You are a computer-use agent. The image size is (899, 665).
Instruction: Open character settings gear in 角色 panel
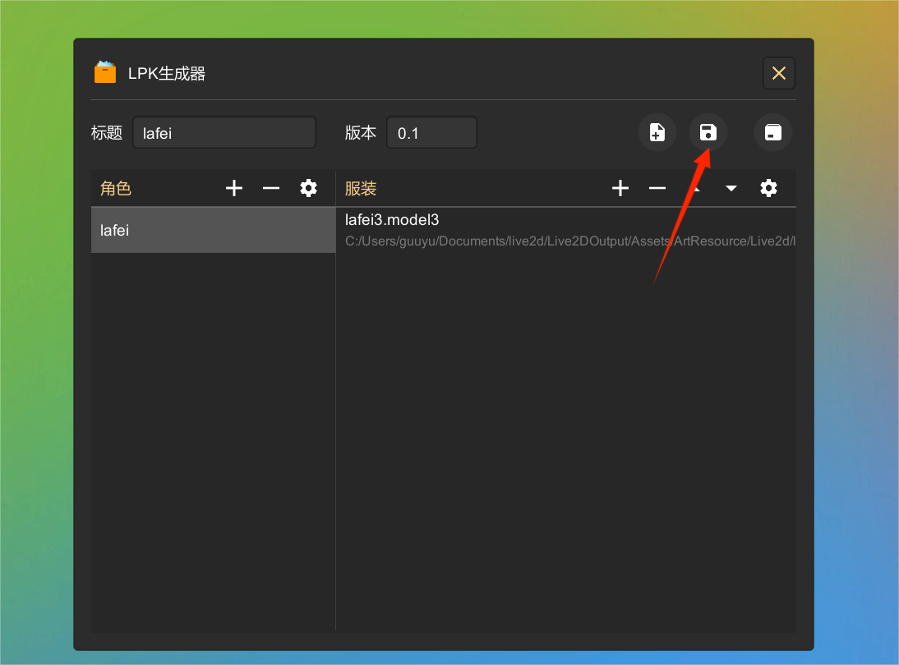coord(308,189)
